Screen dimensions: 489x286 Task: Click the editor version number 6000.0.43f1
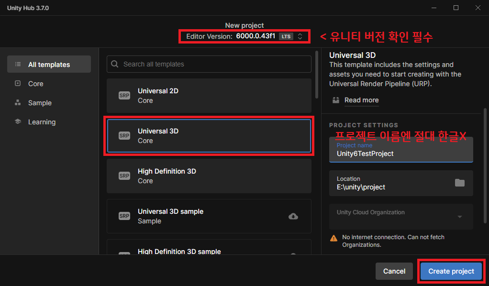256,36
